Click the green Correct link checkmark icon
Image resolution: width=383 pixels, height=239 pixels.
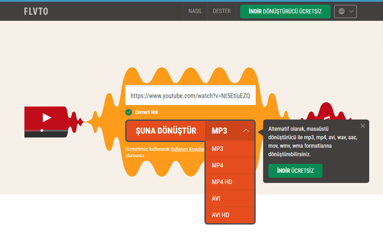coord(128,112)
